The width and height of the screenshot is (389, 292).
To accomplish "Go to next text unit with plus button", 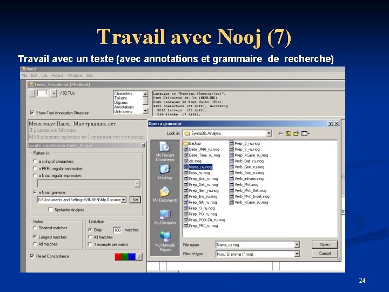I will [53, 94].
